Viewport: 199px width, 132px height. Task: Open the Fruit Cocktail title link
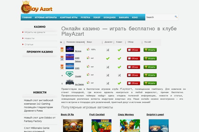[x=97, y=115]
